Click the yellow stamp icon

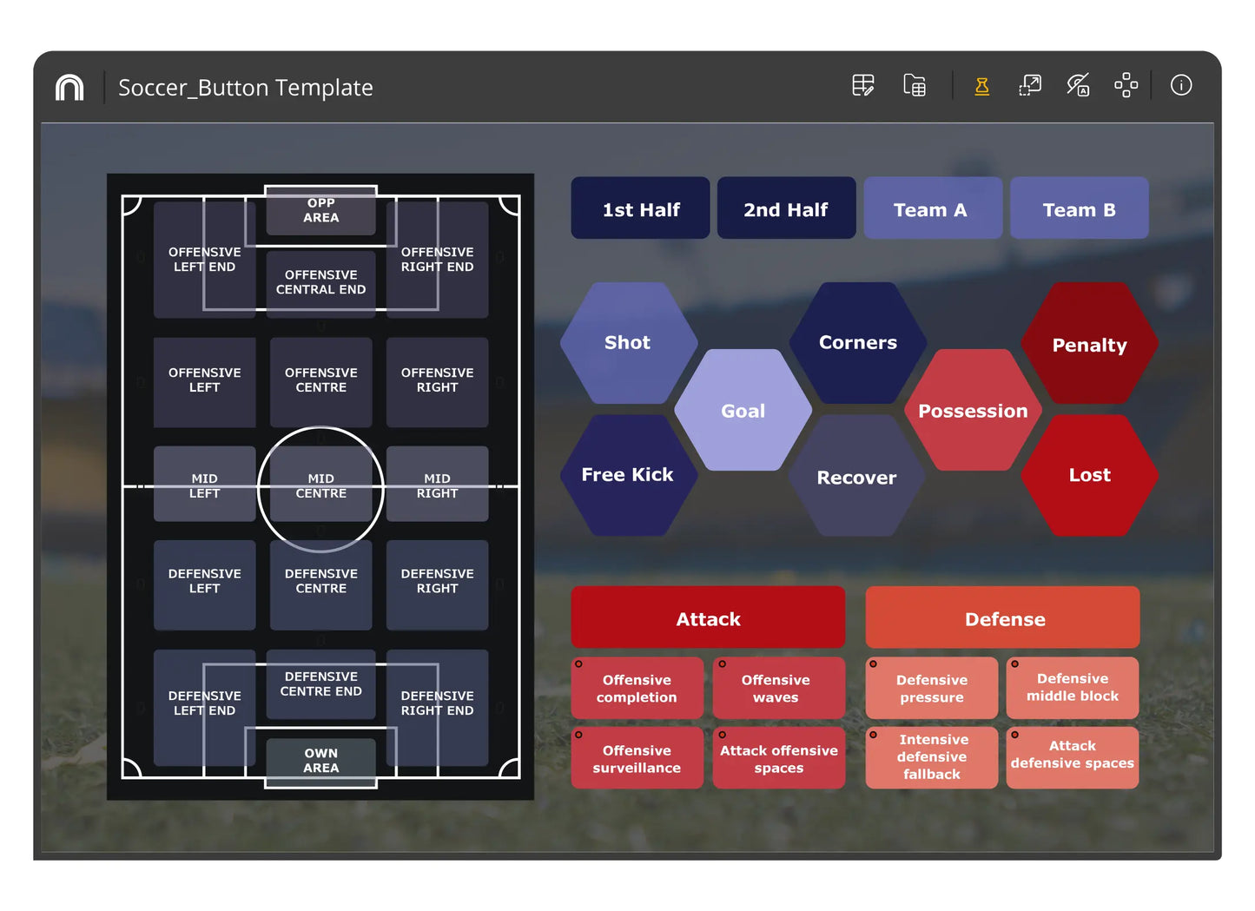(981, 86)
